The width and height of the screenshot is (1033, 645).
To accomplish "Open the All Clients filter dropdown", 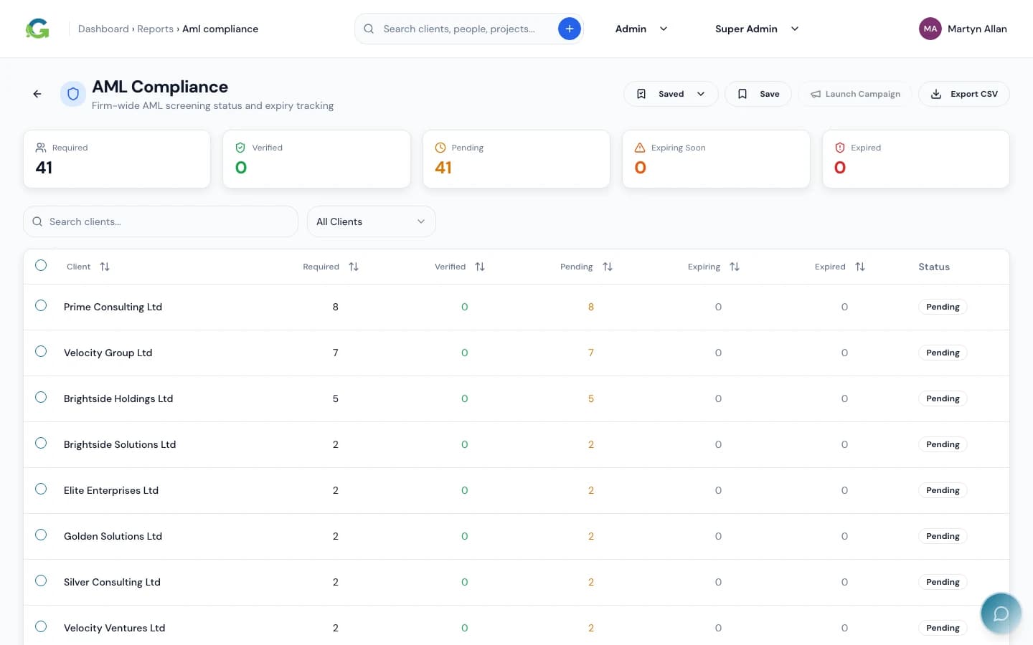I will tap(371, 221).
